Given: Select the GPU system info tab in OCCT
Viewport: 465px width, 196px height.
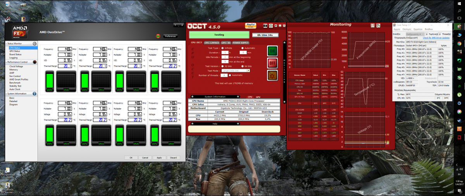Looking at the screenshot, I should pos(258,96).
